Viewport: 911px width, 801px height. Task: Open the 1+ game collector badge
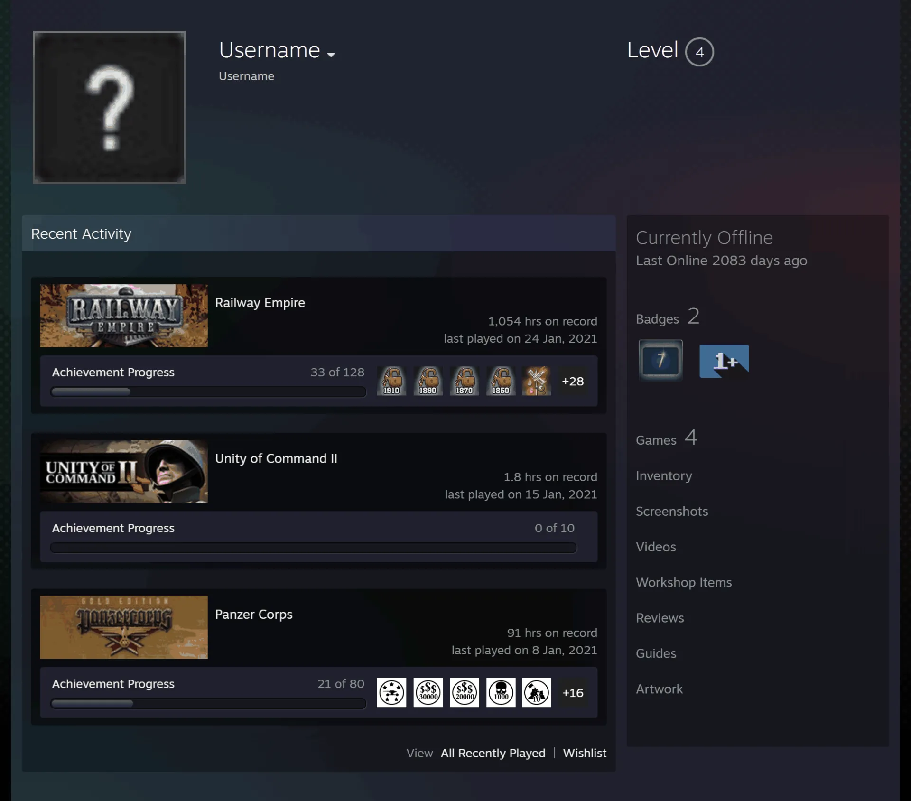pos(724,361)
